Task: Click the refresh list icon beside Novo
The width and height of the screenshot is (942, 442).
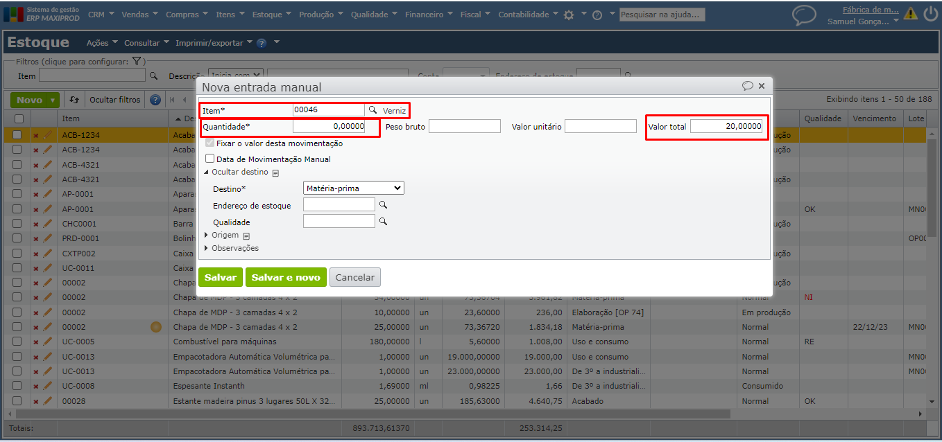Action: (74, 100)
